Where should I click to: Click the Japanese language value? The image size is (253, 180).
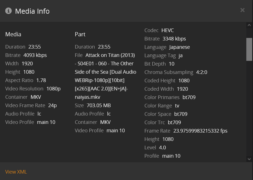pyautogui.click(x=180, y=47)
